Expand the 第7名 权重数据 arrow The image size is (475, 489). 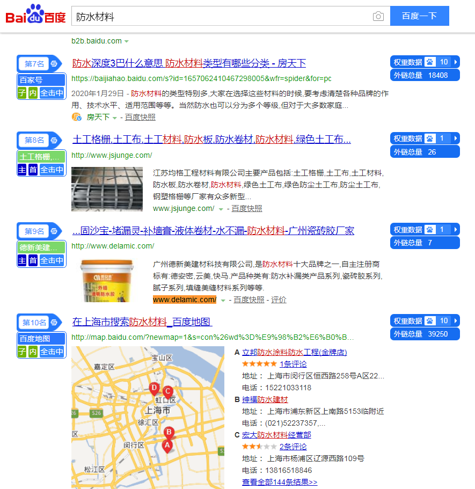pos(455,62)
